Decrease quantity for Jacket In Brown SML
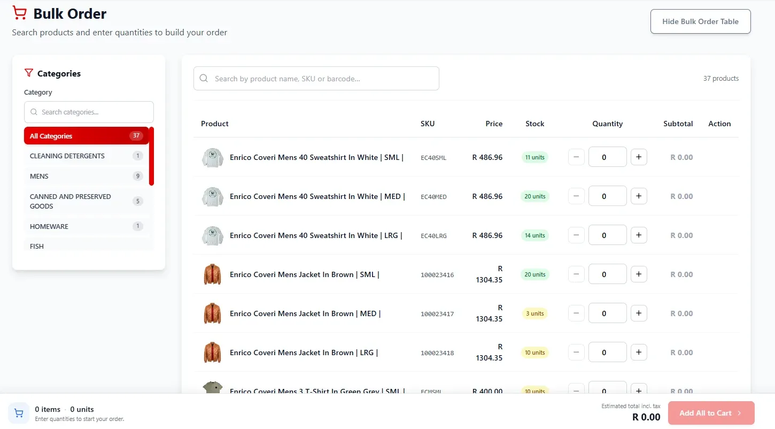The height and width of the screenshot is (429, 775). point(576,274)
